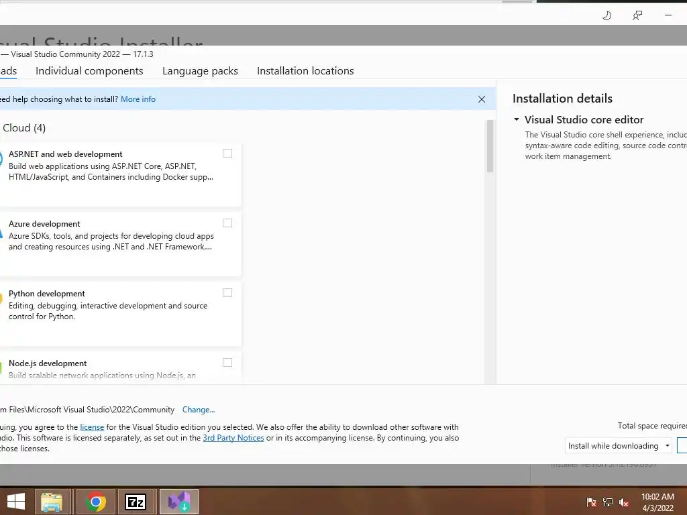
Task: Select the Azure development workload card
Action: 120,244
